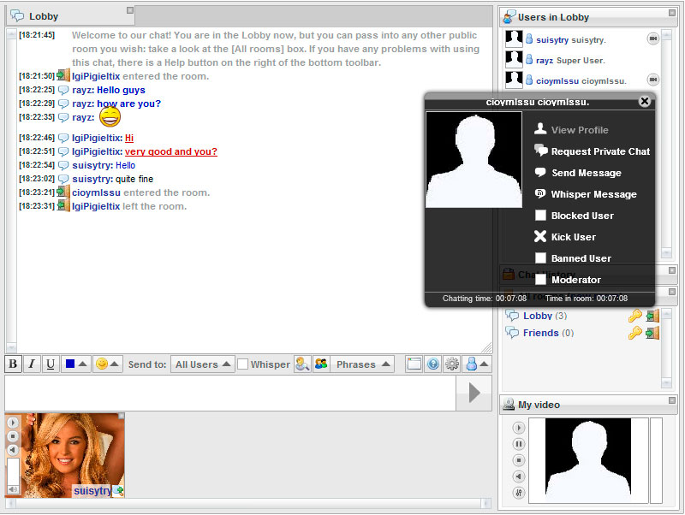Click enter-room door icon for Lobby

tap(652, 316)
